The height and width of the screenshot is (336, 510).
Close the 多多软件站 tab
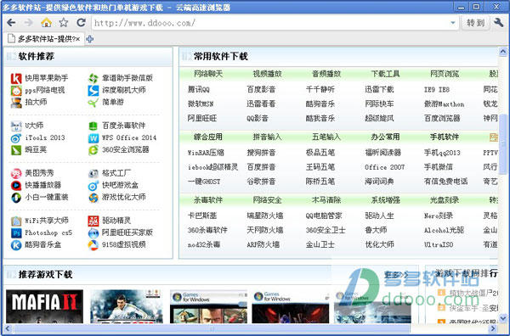(77, 39)
